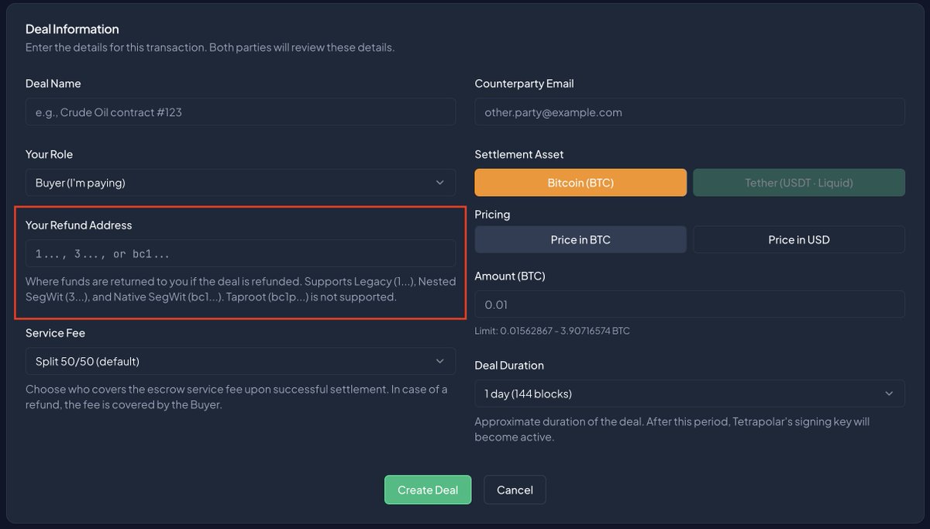Viewport: 930px width, 529px height.
Task: Click the Counterparty Email label
Action: pos(524,84)
